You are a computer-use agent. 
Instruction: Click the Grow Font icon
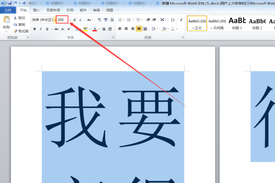pyautogui.click(x=75, y=20)
